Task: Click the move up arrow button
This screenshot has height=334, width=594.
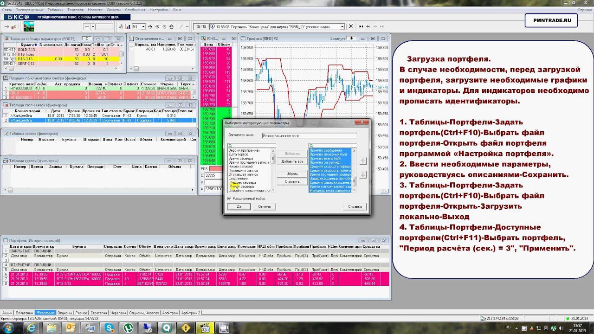Action: point(363,161)
